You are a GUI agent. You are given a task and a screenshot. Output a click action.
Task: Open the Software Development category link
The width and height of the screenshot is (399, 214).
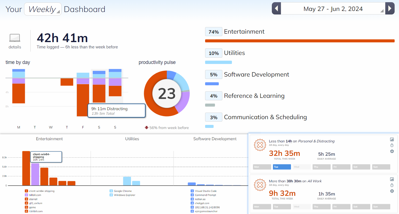[256, 75]
